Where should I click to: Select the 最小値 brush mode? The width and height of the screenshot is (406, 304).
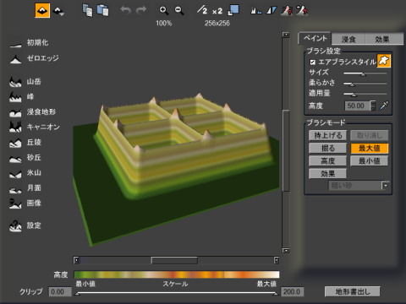coord(370,160)
